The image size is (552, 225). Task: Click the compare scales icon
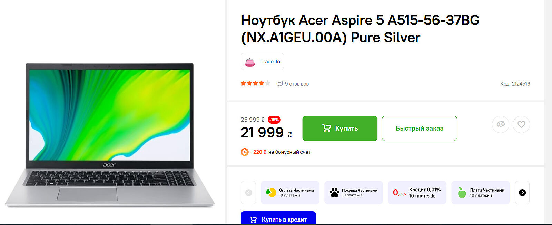[501, 124]
